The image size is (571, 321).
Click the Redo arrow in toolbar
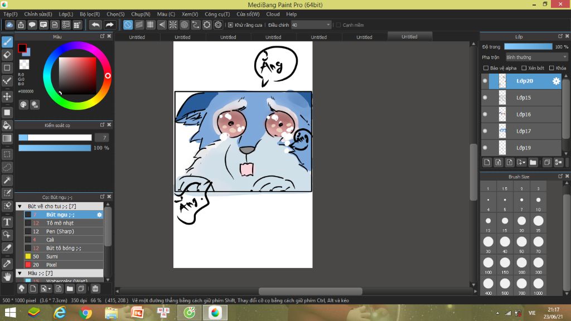(109, 25)
